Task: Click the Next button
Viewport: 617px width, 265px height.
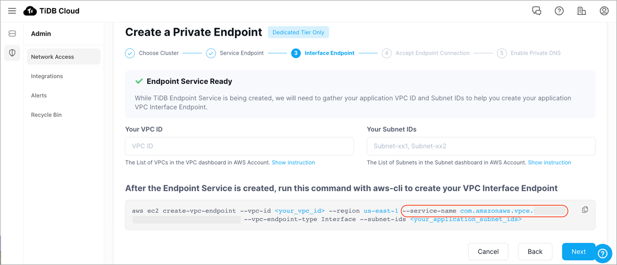Action: coord(578,251)
